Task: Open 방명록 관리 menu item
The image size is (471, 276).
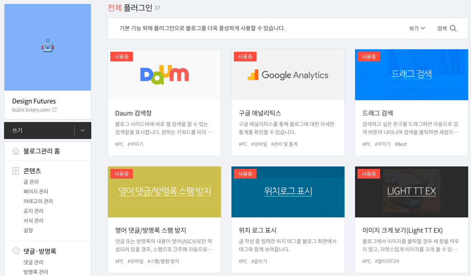Action: click(x=36, y=272)
